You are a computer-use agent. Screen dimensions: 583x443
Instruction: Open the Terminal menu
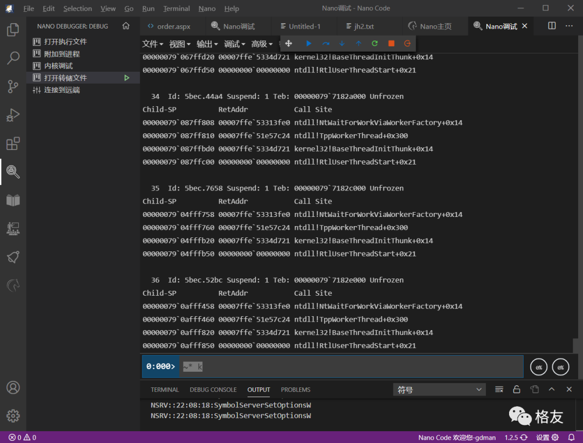click(x=176, y=8)
